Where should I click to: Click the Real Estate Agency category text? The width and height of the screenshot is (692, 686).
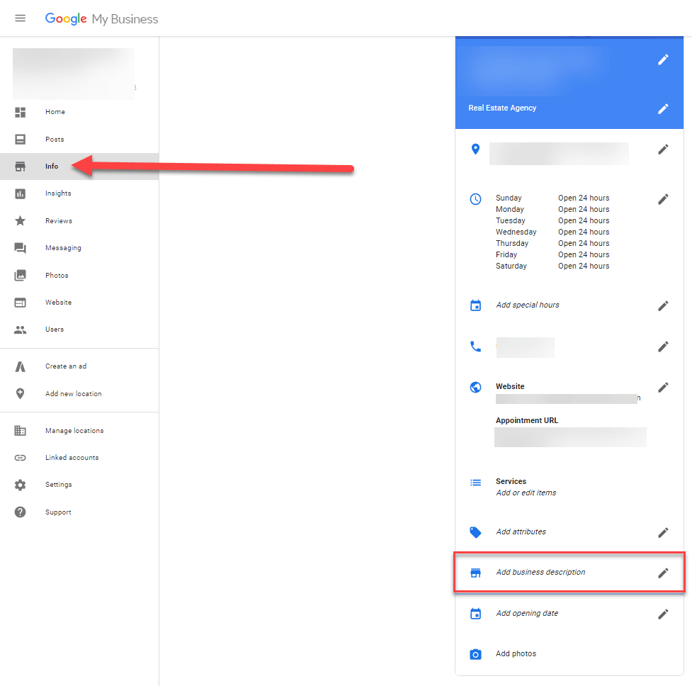click(x=502, y=108)
